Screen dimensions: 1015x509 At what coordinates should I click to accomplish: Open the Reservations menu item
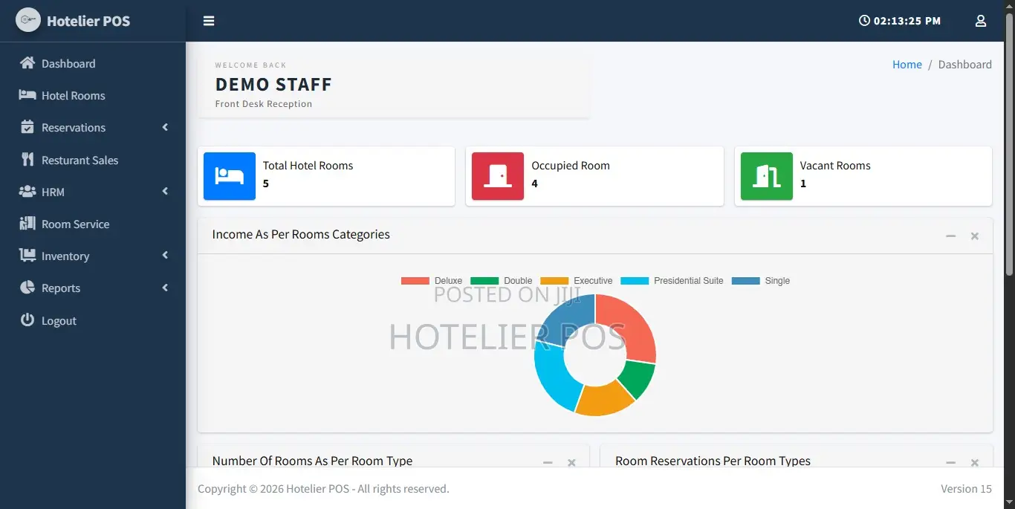coord(93,127)
